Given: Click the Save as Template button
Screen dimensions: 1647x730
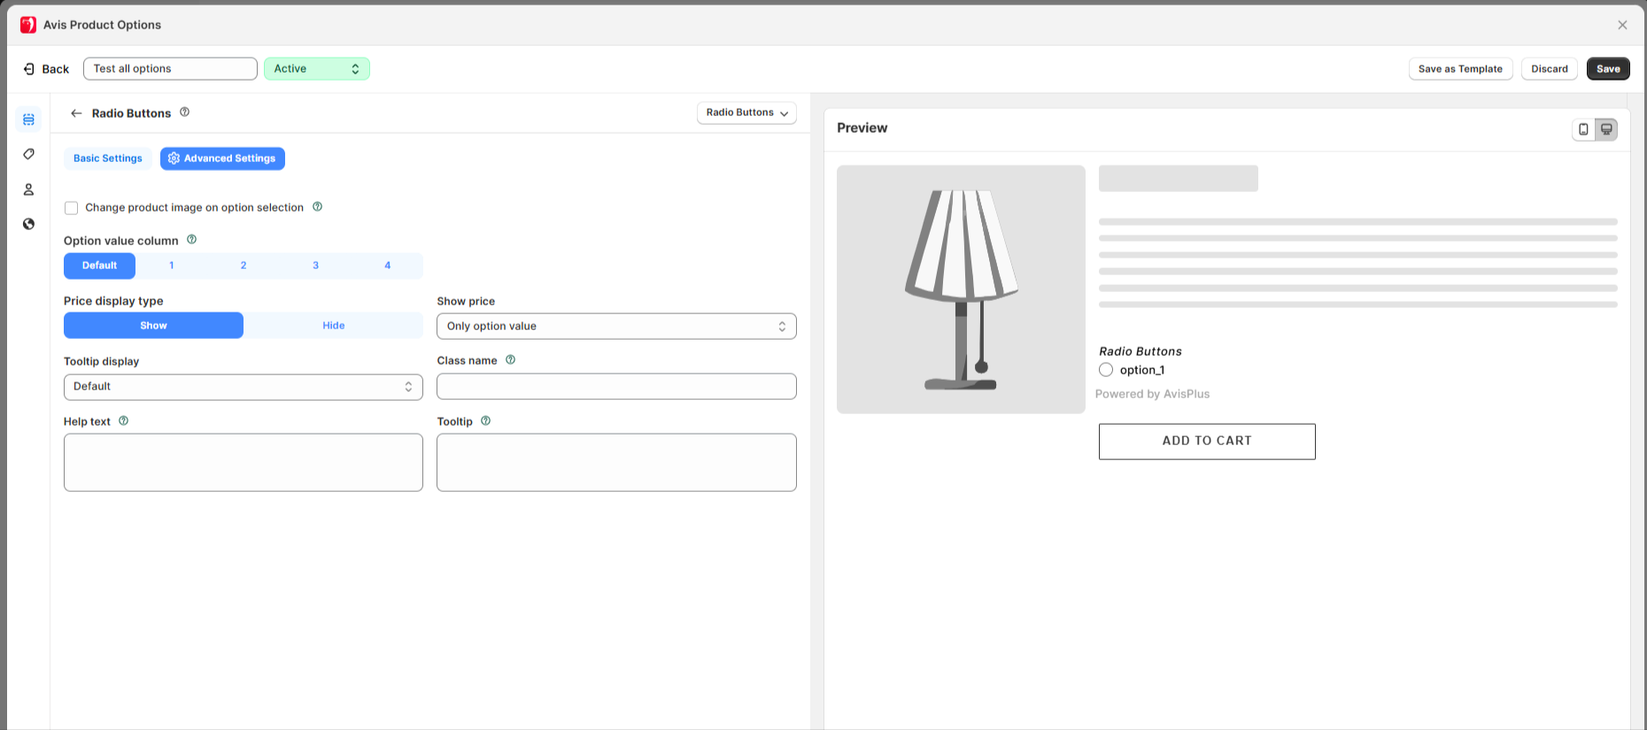Looking at the screenshot, I should (1459, 69).
